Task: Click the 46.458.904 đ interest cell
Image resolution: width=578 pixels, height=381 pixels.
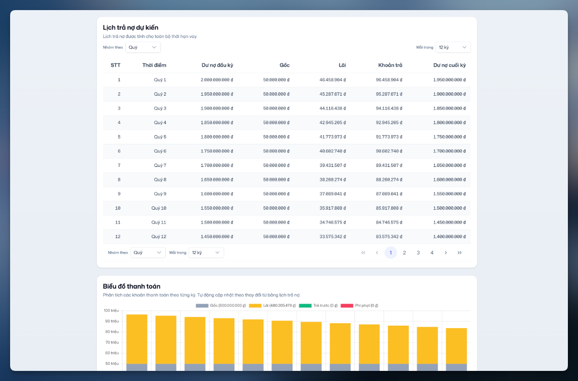Action: (333, 80)
